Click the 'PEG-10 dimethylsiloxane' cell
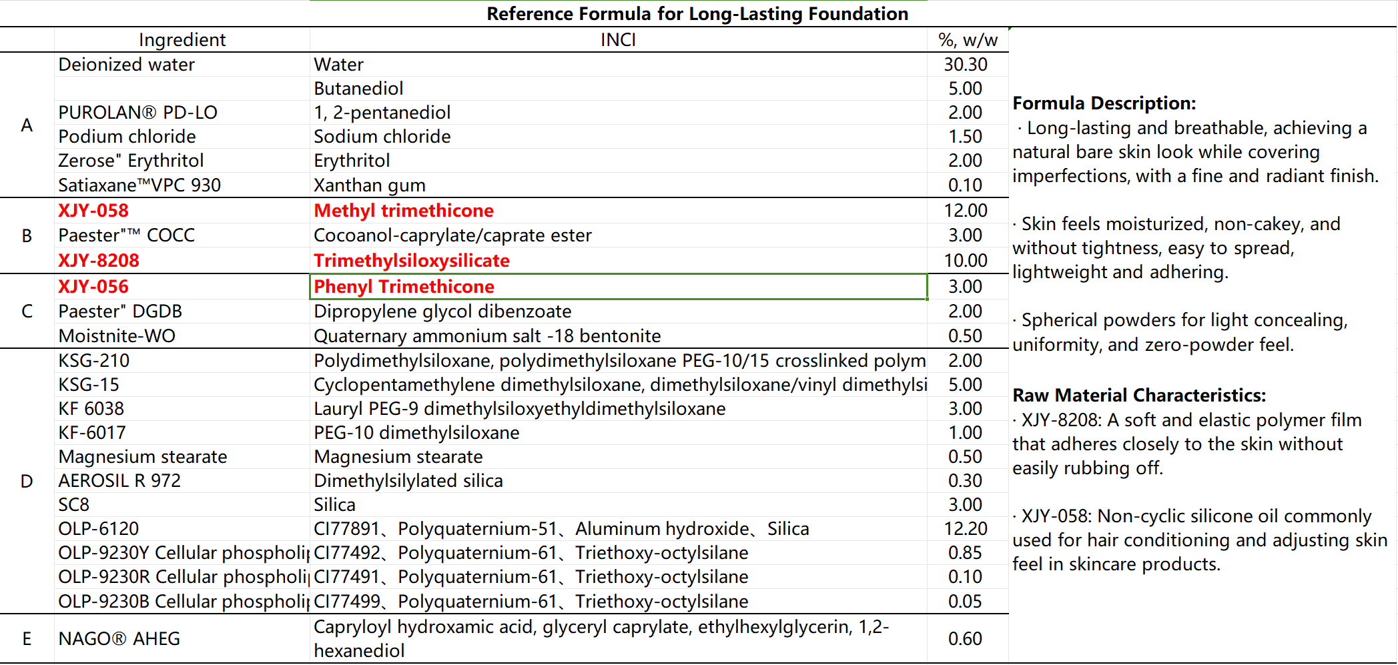This screenshot has width=1398, height=665. [618, 433]
